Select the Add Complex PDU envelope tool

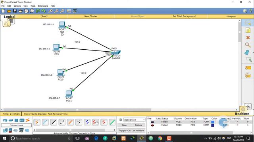[x=248, y=75]
